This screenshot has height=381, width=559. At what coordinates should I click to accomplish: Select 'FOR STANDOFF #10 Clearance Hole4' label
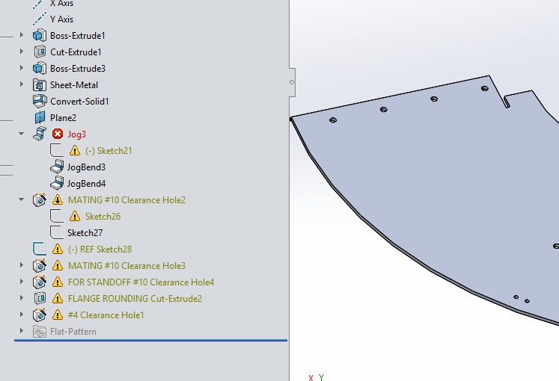(141, 282)
